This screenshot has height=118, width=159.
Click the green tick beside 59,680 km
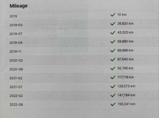[x=113, y=42]
